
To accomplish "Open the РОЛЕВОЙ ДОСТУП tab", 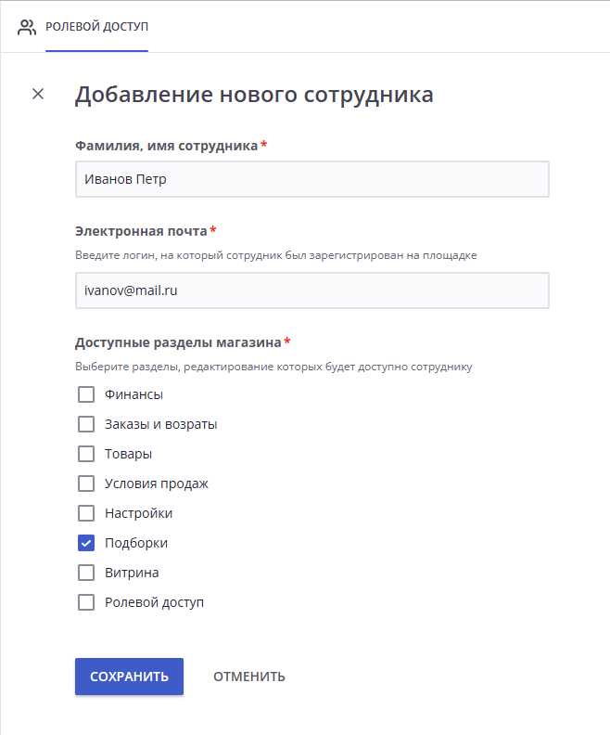I will pyautogui.click(x=97, y=27).
